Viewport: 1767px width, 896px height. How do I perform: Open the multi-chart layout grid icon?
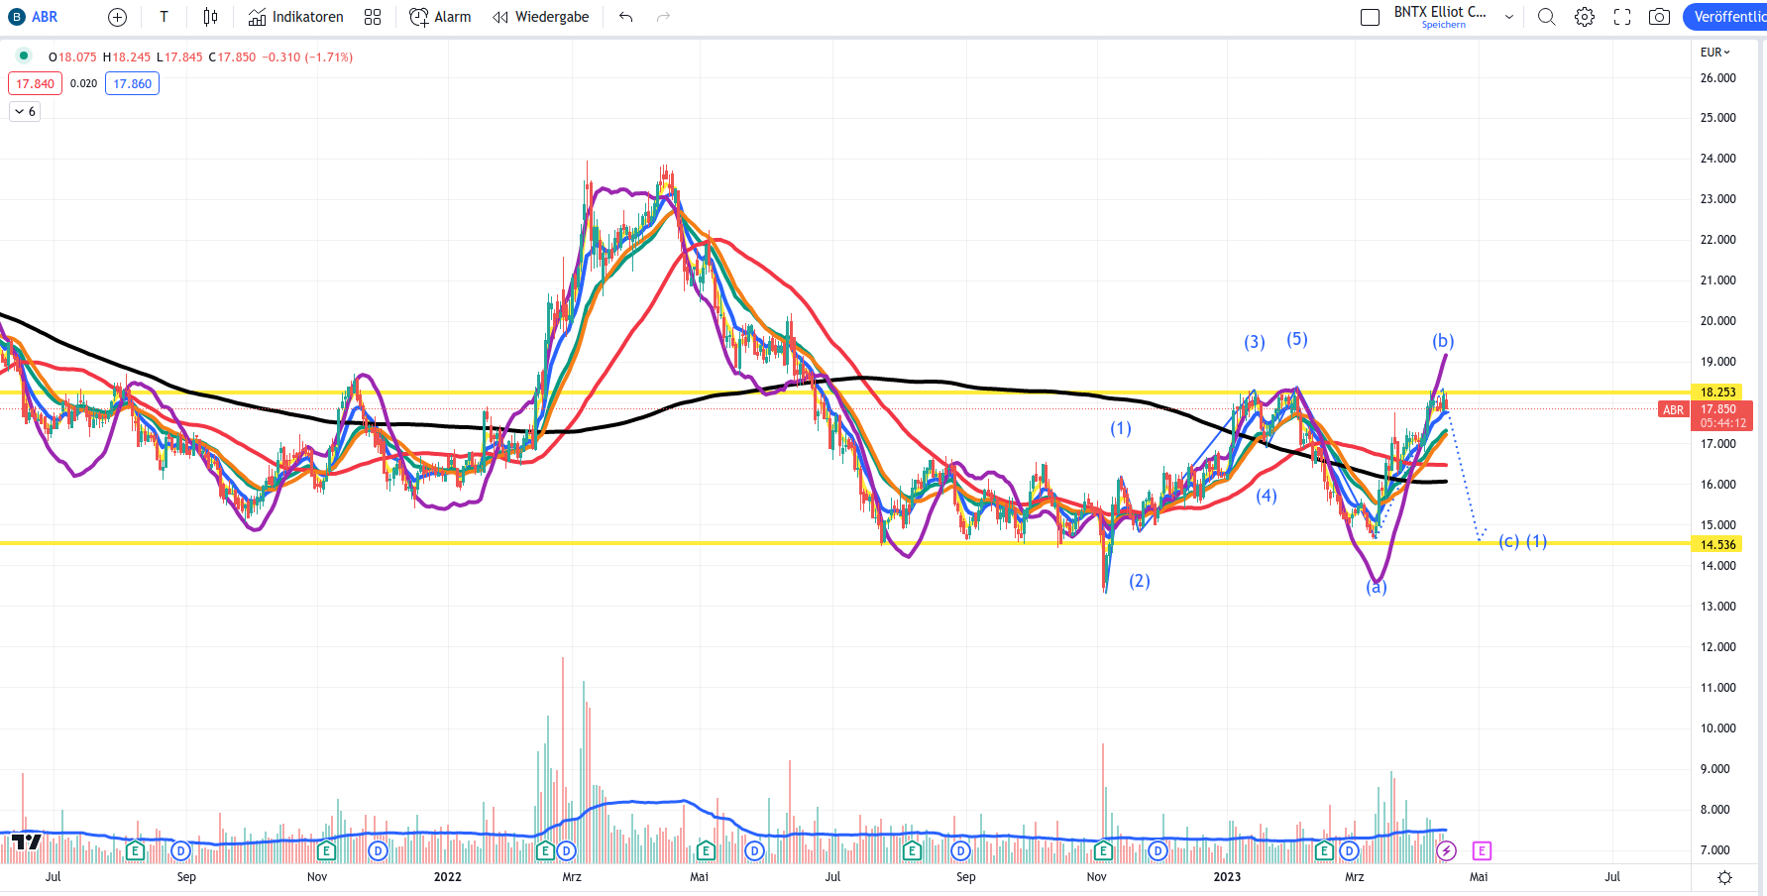click(x=372, y=17)
